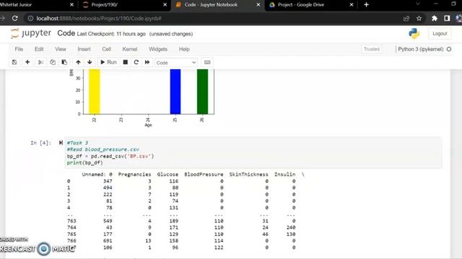462x259 pixels.
Task: Click the yellow bar in the chart
Action: [x=95, y=91]
